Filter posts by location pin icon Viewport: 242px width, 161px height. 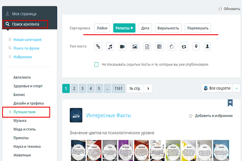point(196,46)
